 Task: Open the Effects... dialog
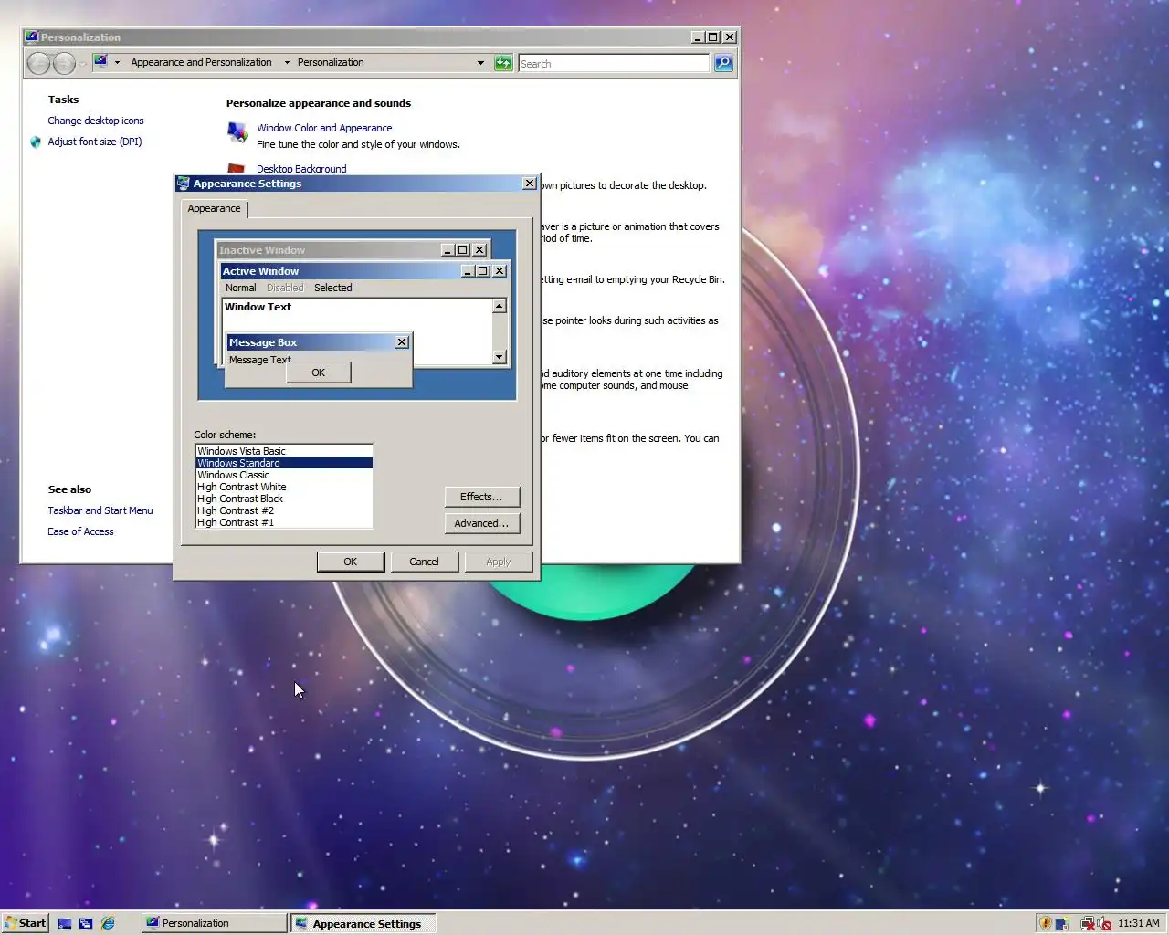click(x=481, y=497)
